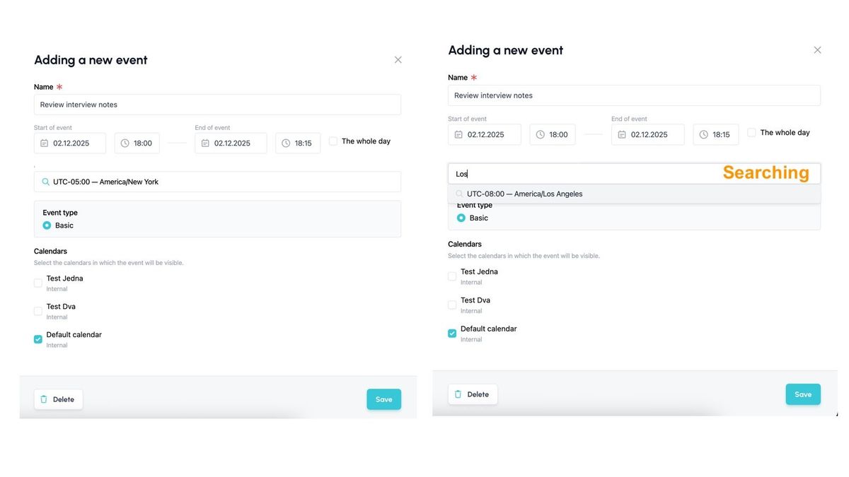Check Test Jedna calendar in right dialog
The image size is (849, 477).
tap(452, 277)
